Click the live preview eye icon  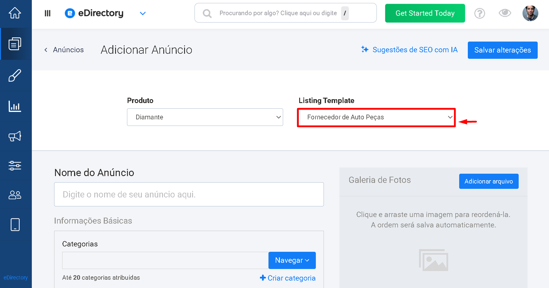pos(505,13)
